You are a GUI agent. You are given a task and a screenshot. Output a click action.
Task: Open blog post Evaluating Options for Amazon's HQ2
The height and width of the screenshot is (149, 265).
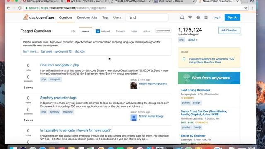click(x=211, y=60)
